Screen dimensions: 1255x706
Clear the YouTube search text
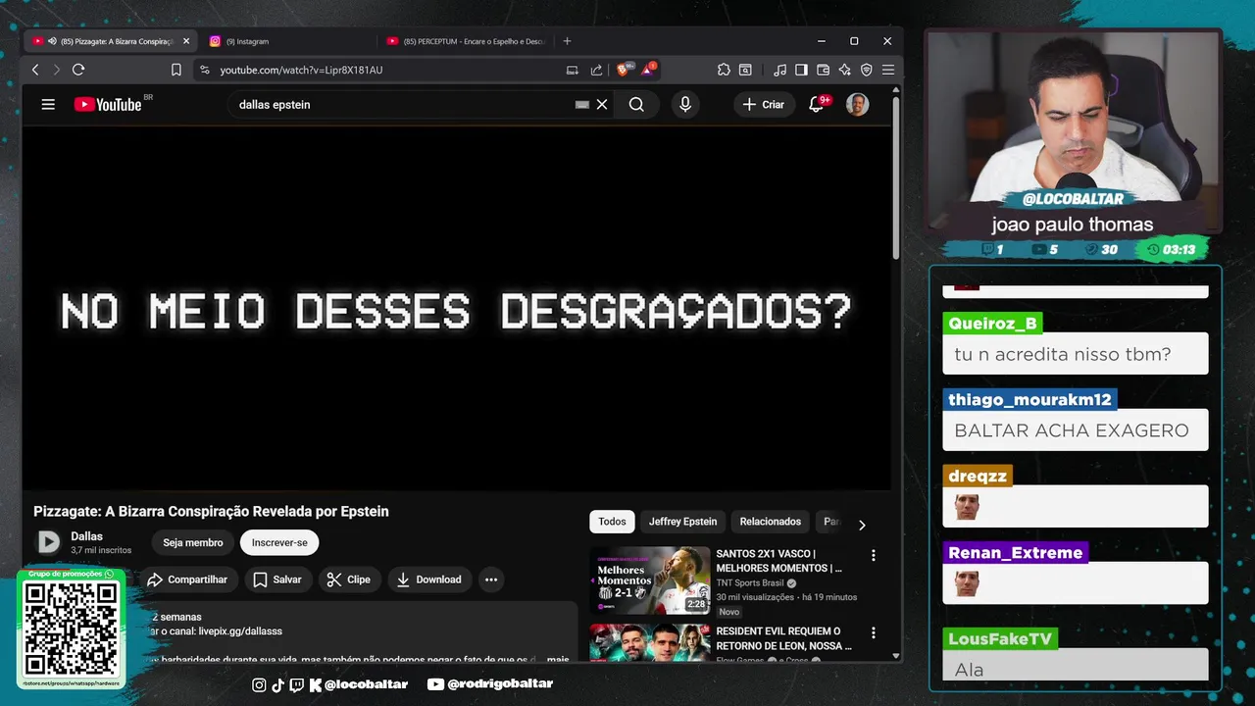click(602, 104)
